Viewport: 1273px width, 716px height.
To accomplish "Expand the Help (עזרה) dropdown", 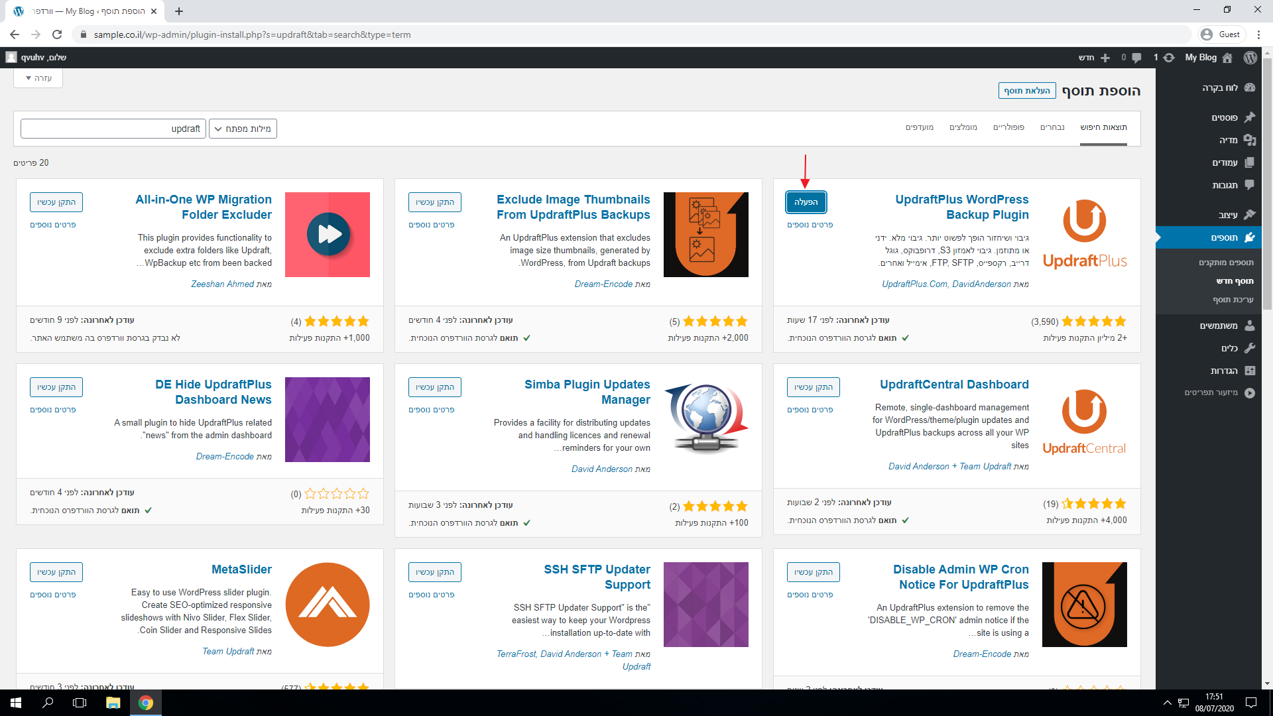I will pyautogui.click(x=38, y=78).
